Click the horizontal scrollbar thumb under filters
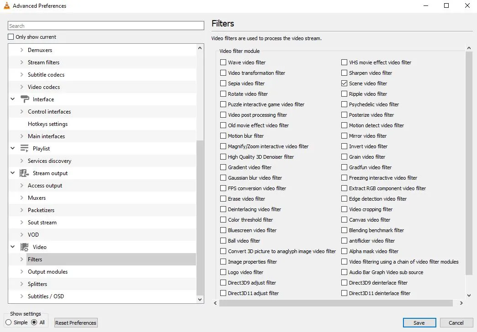This screenshot has width=477, height=332. click(x=336, y=303)
